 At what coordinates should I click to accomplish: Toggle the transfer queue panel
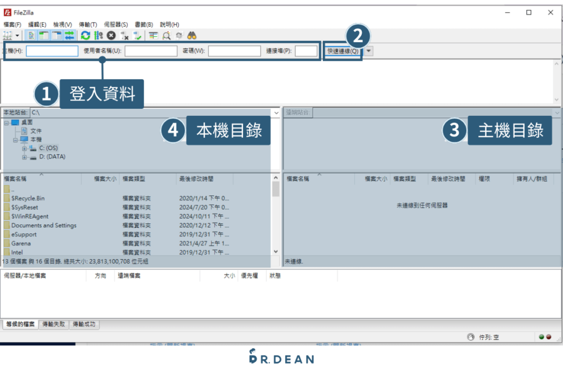(70, 35)
